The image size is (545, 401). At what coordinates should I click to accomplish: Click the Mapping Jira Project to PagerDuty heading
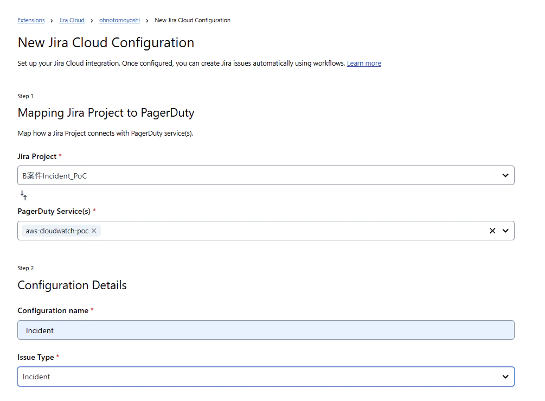[106, 113]
